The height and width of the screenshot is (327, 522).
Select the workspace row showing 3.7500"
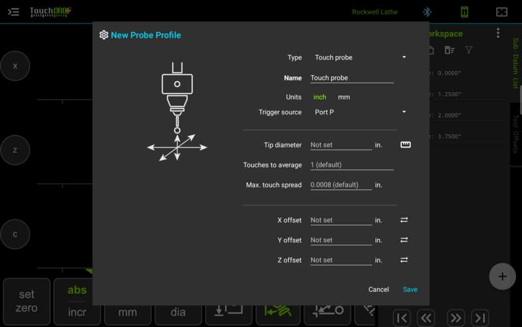point(468,136)
